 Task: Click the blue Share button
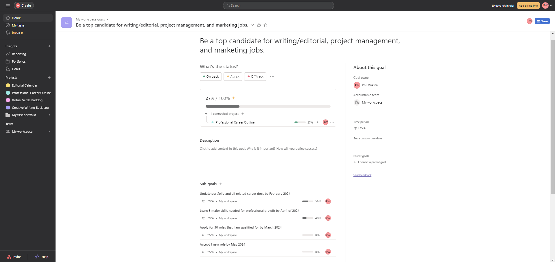pyautogui.click(x=542, y=21)
